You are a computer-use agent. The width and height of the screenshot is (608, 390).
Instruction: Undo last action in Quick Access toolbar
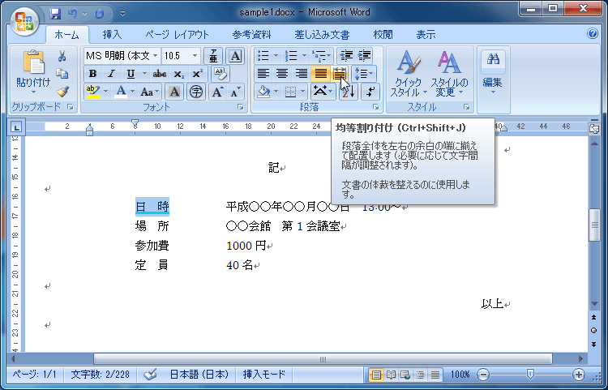point(72,14)
